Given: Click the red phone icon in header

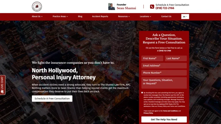Looking at the screenshot, I should click(152, 7).
